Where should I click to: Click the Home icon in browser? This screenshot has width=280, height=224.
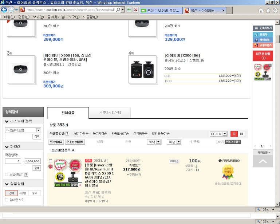[x=261, y=10]
